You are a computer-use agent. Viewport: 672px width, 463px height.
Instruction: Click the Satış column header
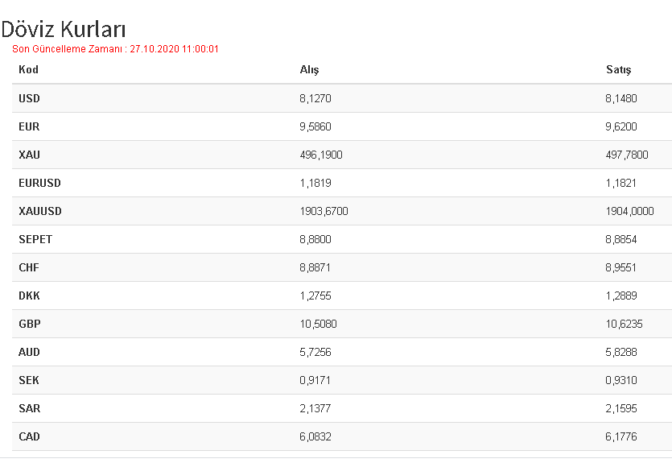[x=618, y=70]
